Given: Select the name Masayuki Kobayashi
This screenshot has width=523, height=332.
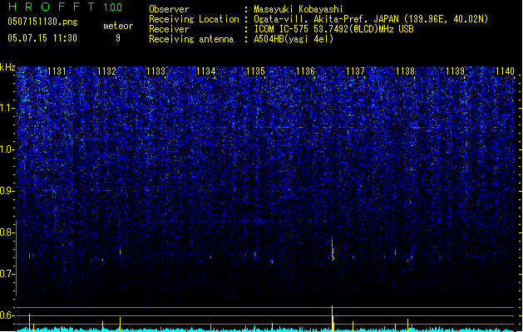Looking at the screenshot, I should pyautogui.click(x=299, y=9).
